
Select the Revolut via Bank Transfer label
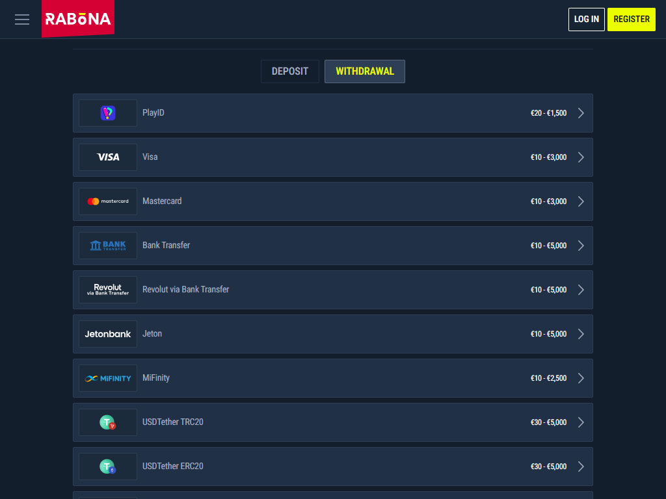[x=185, y=290]
